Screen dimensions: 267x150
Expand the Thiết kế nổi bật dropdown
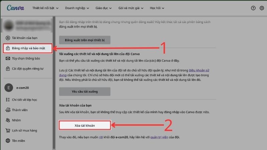(x=45, y=8)
